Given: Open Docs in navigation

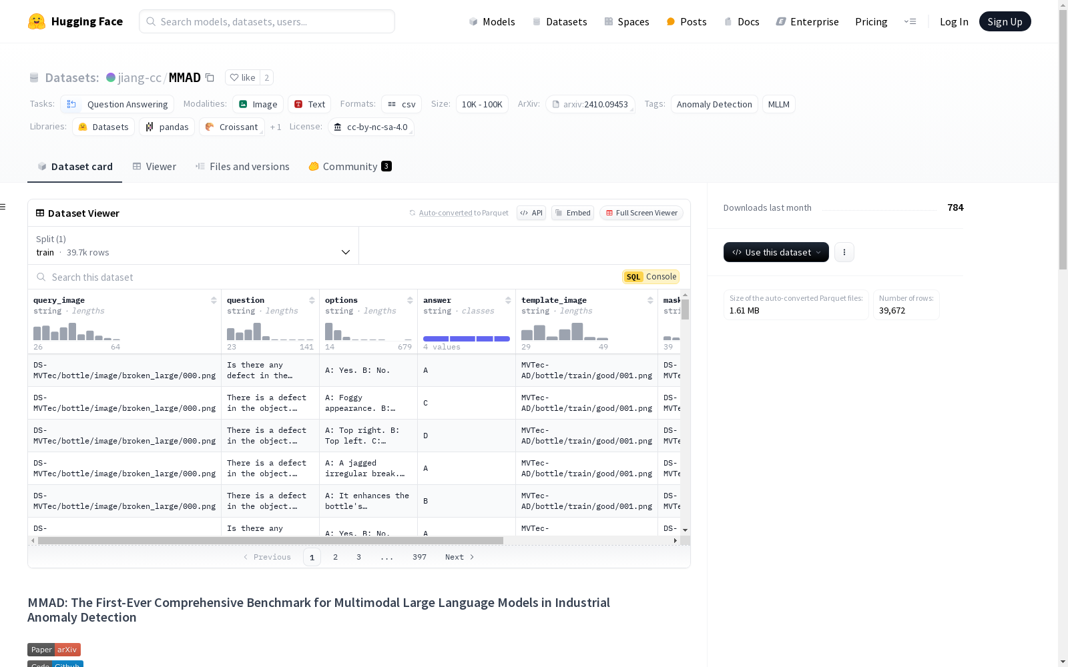Looking at the screenshot, I should 742,21.
